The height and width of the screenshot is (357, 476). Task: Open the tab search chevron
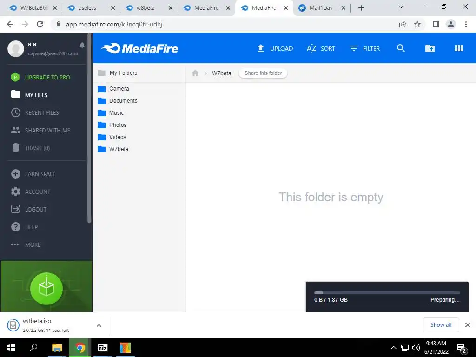click(401, 7)
